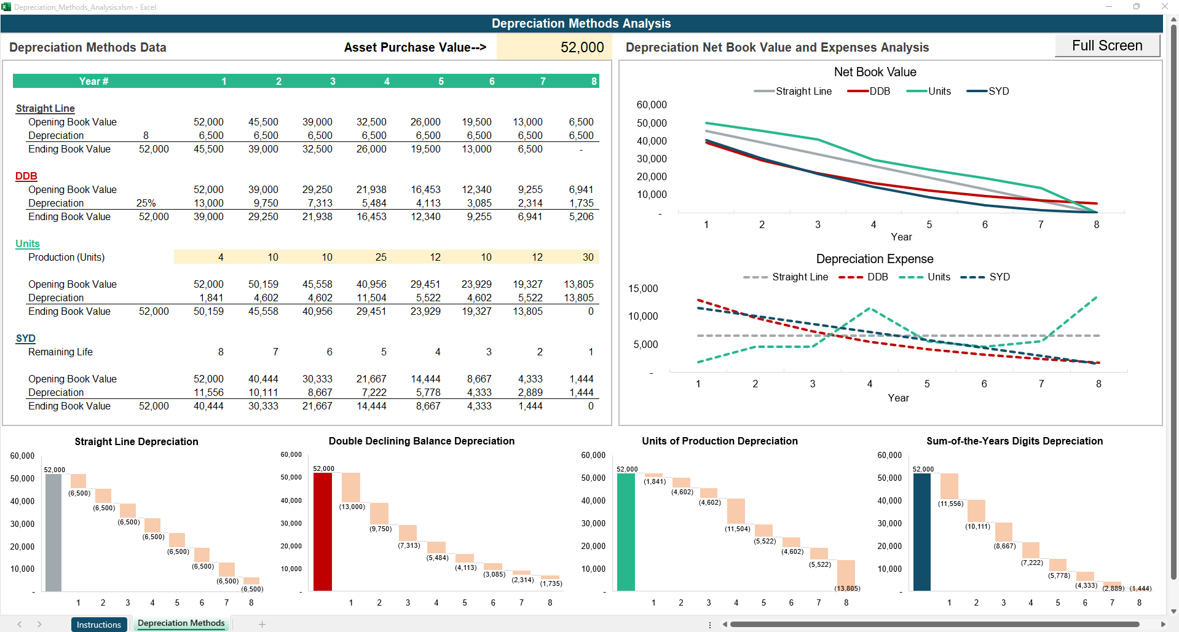This screenshot has height=632, width=1179.
Task: Click the vertical scrollbar down arrow
Action: 1174,612
